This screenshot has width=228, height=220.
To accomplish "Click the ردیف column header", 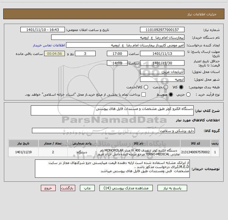I will pyautogui.click(x=215, y=143).
